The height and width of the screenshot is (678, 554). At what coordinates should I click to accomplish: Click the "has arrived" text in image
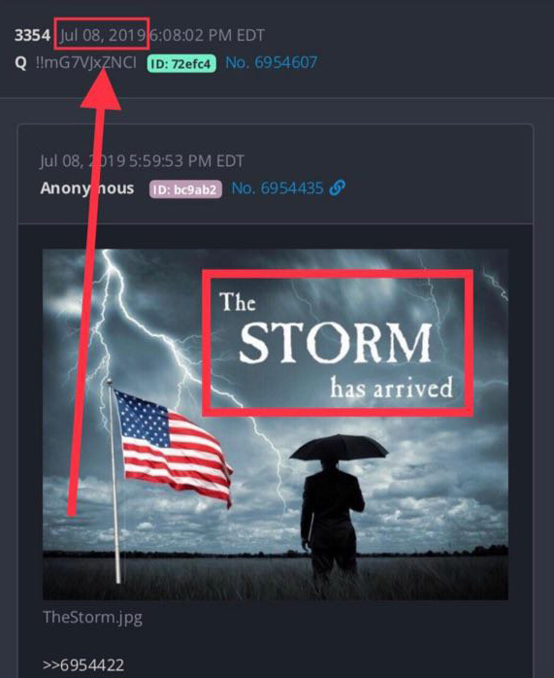coord(391,387)
